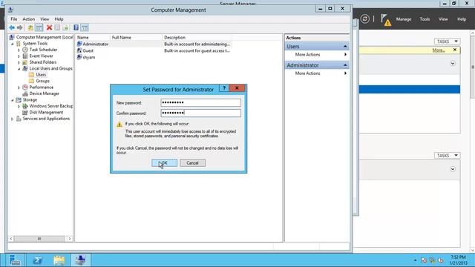Click the shyam user icon in list
Screen dimensions: 475x267
[x=79, y=57]
